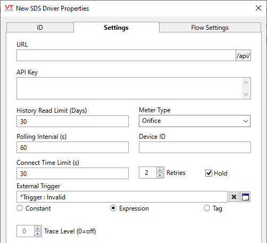Close the New SDS Driver Properties dialog
The image size is (267, 243).
[258, 8]
